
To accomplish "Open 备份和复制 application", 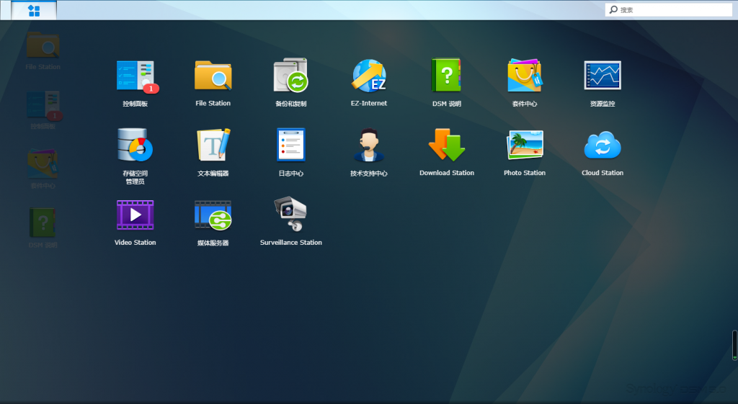I will (291, 83).
